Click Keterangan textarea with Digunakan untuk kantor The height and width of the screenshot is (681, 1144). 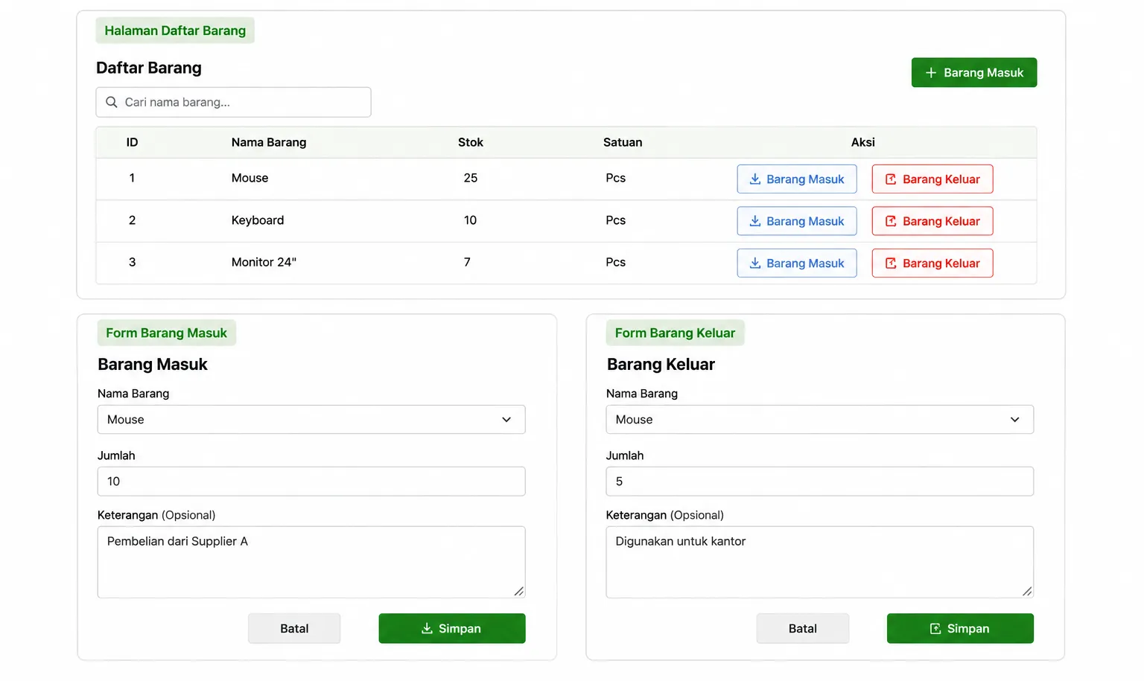819,562
